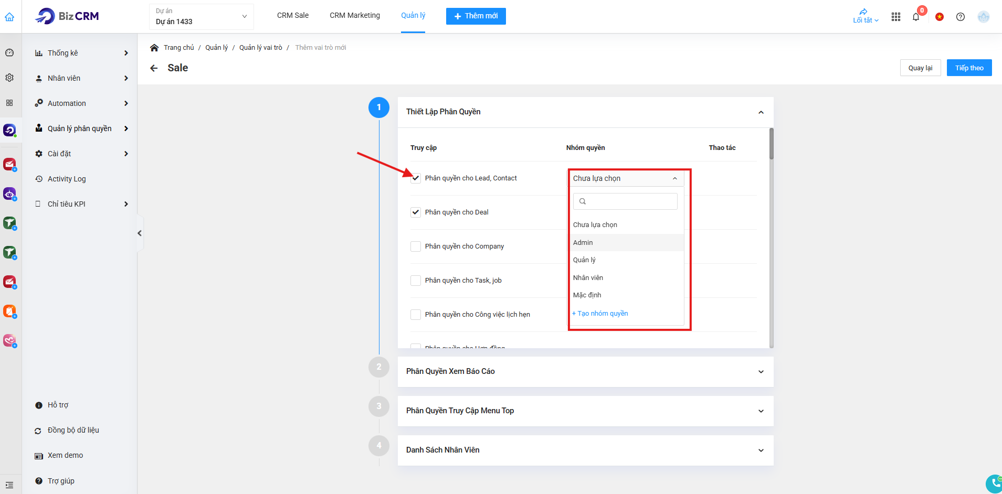Open the pink heart app in the left rail
Screen dimensions: 1002x494
click(x=9, y=340)
